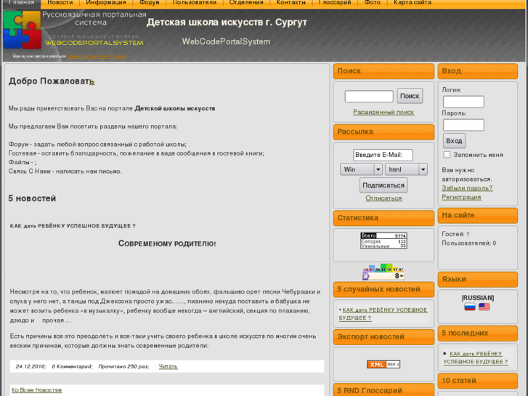Click the header authorization link under the logo
The width and height of the screenshot is (528, 396).
97,56
